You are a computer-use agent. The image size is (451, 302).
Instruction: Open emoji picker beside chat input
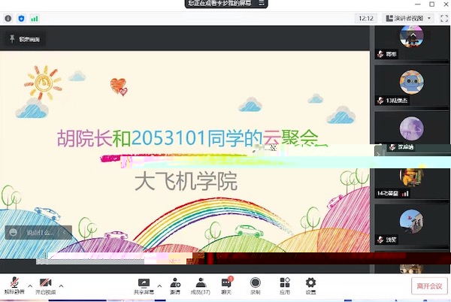[14, 232]
